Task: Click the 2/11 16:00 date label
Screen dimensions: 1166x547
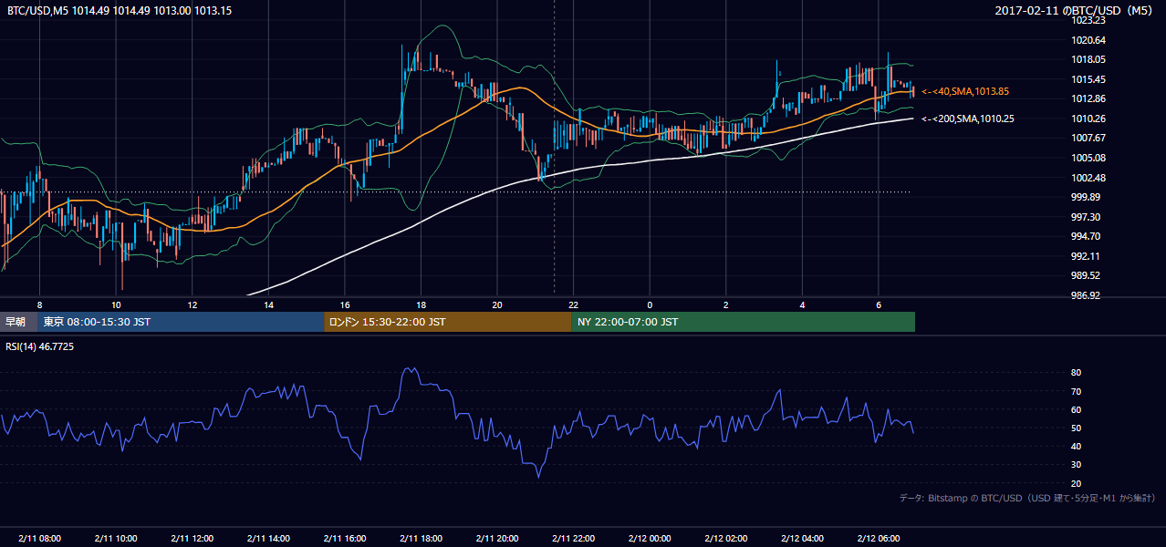Action: tap(344, 538)
